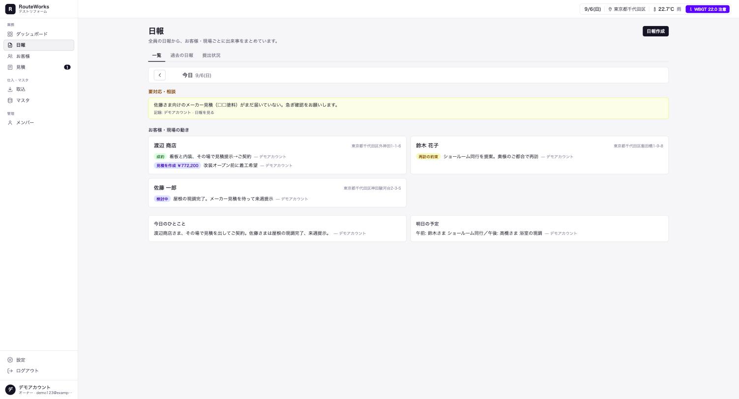Click the 要対応・相談 section heading

(162, 92)
